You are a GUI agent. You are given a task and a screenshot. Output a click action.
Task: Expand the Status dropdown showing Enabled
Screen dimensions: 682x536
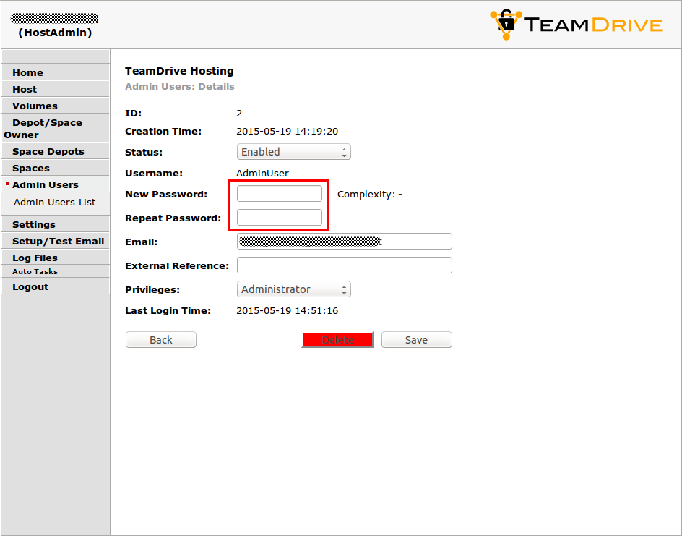coord(293,152)
